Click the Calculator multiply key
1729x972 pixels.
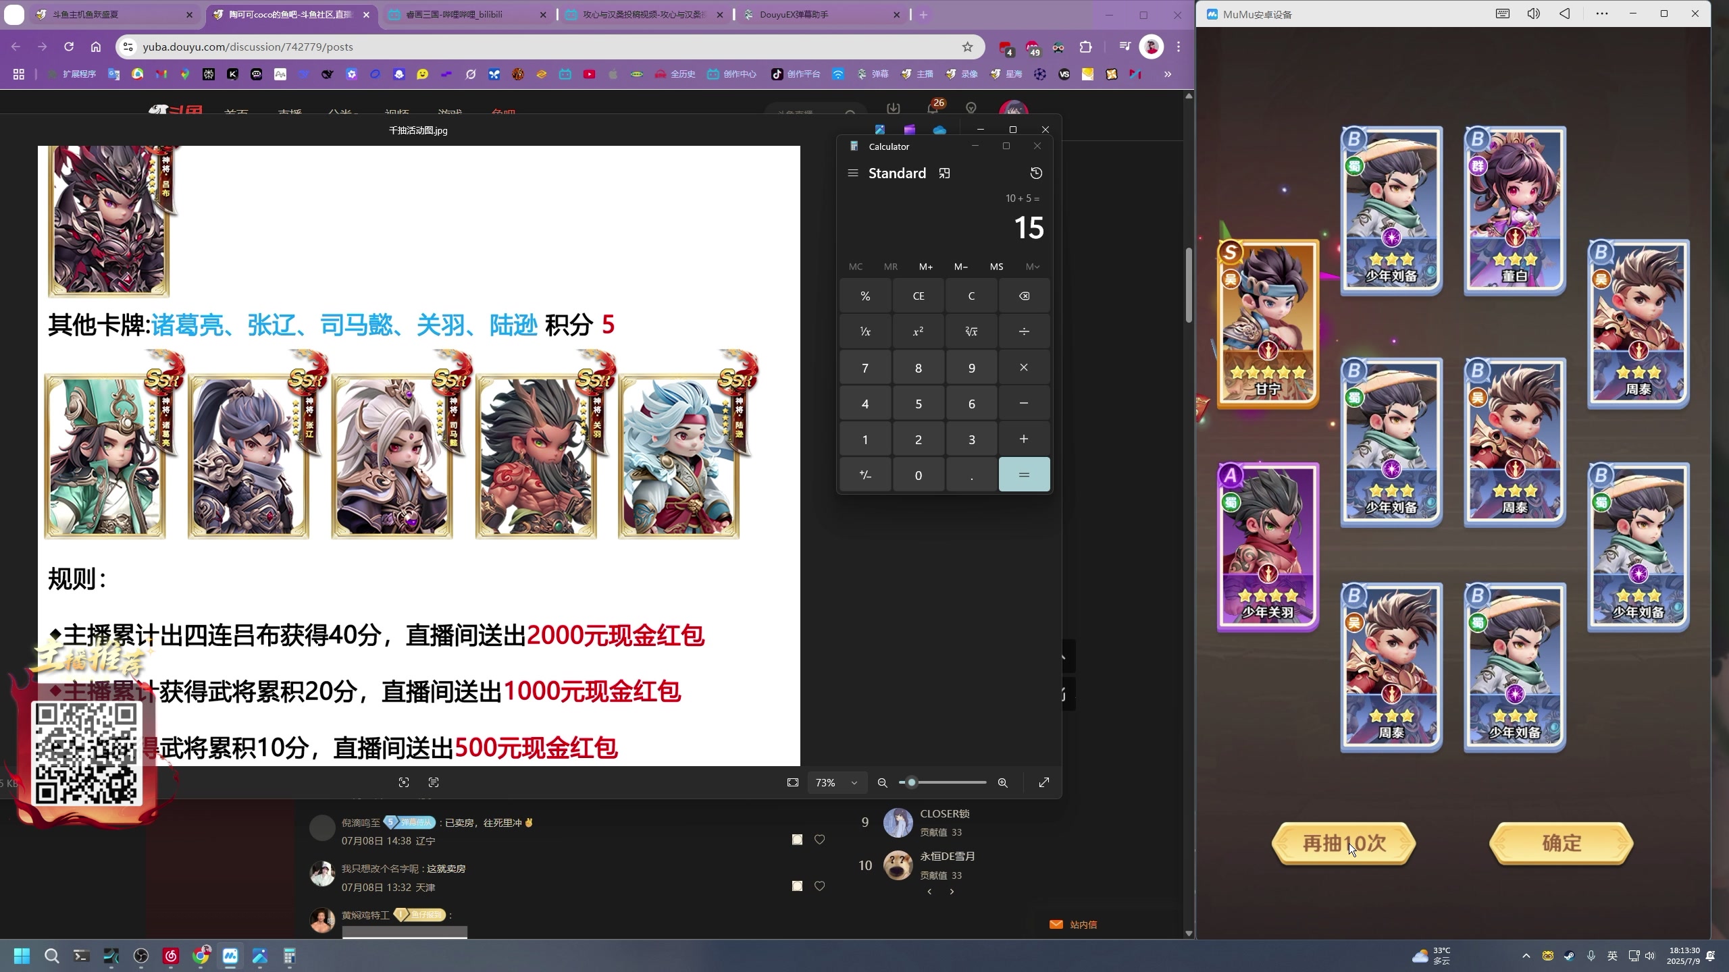1024,368
